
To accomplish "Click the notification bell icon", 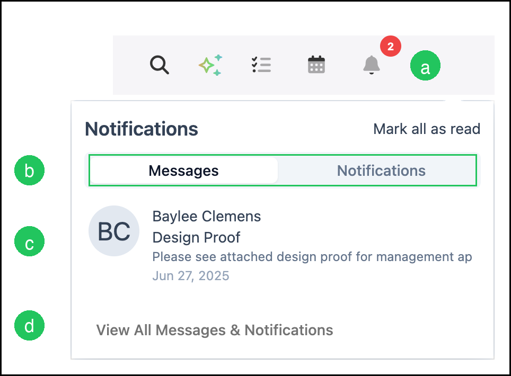I will pos(372,65).
